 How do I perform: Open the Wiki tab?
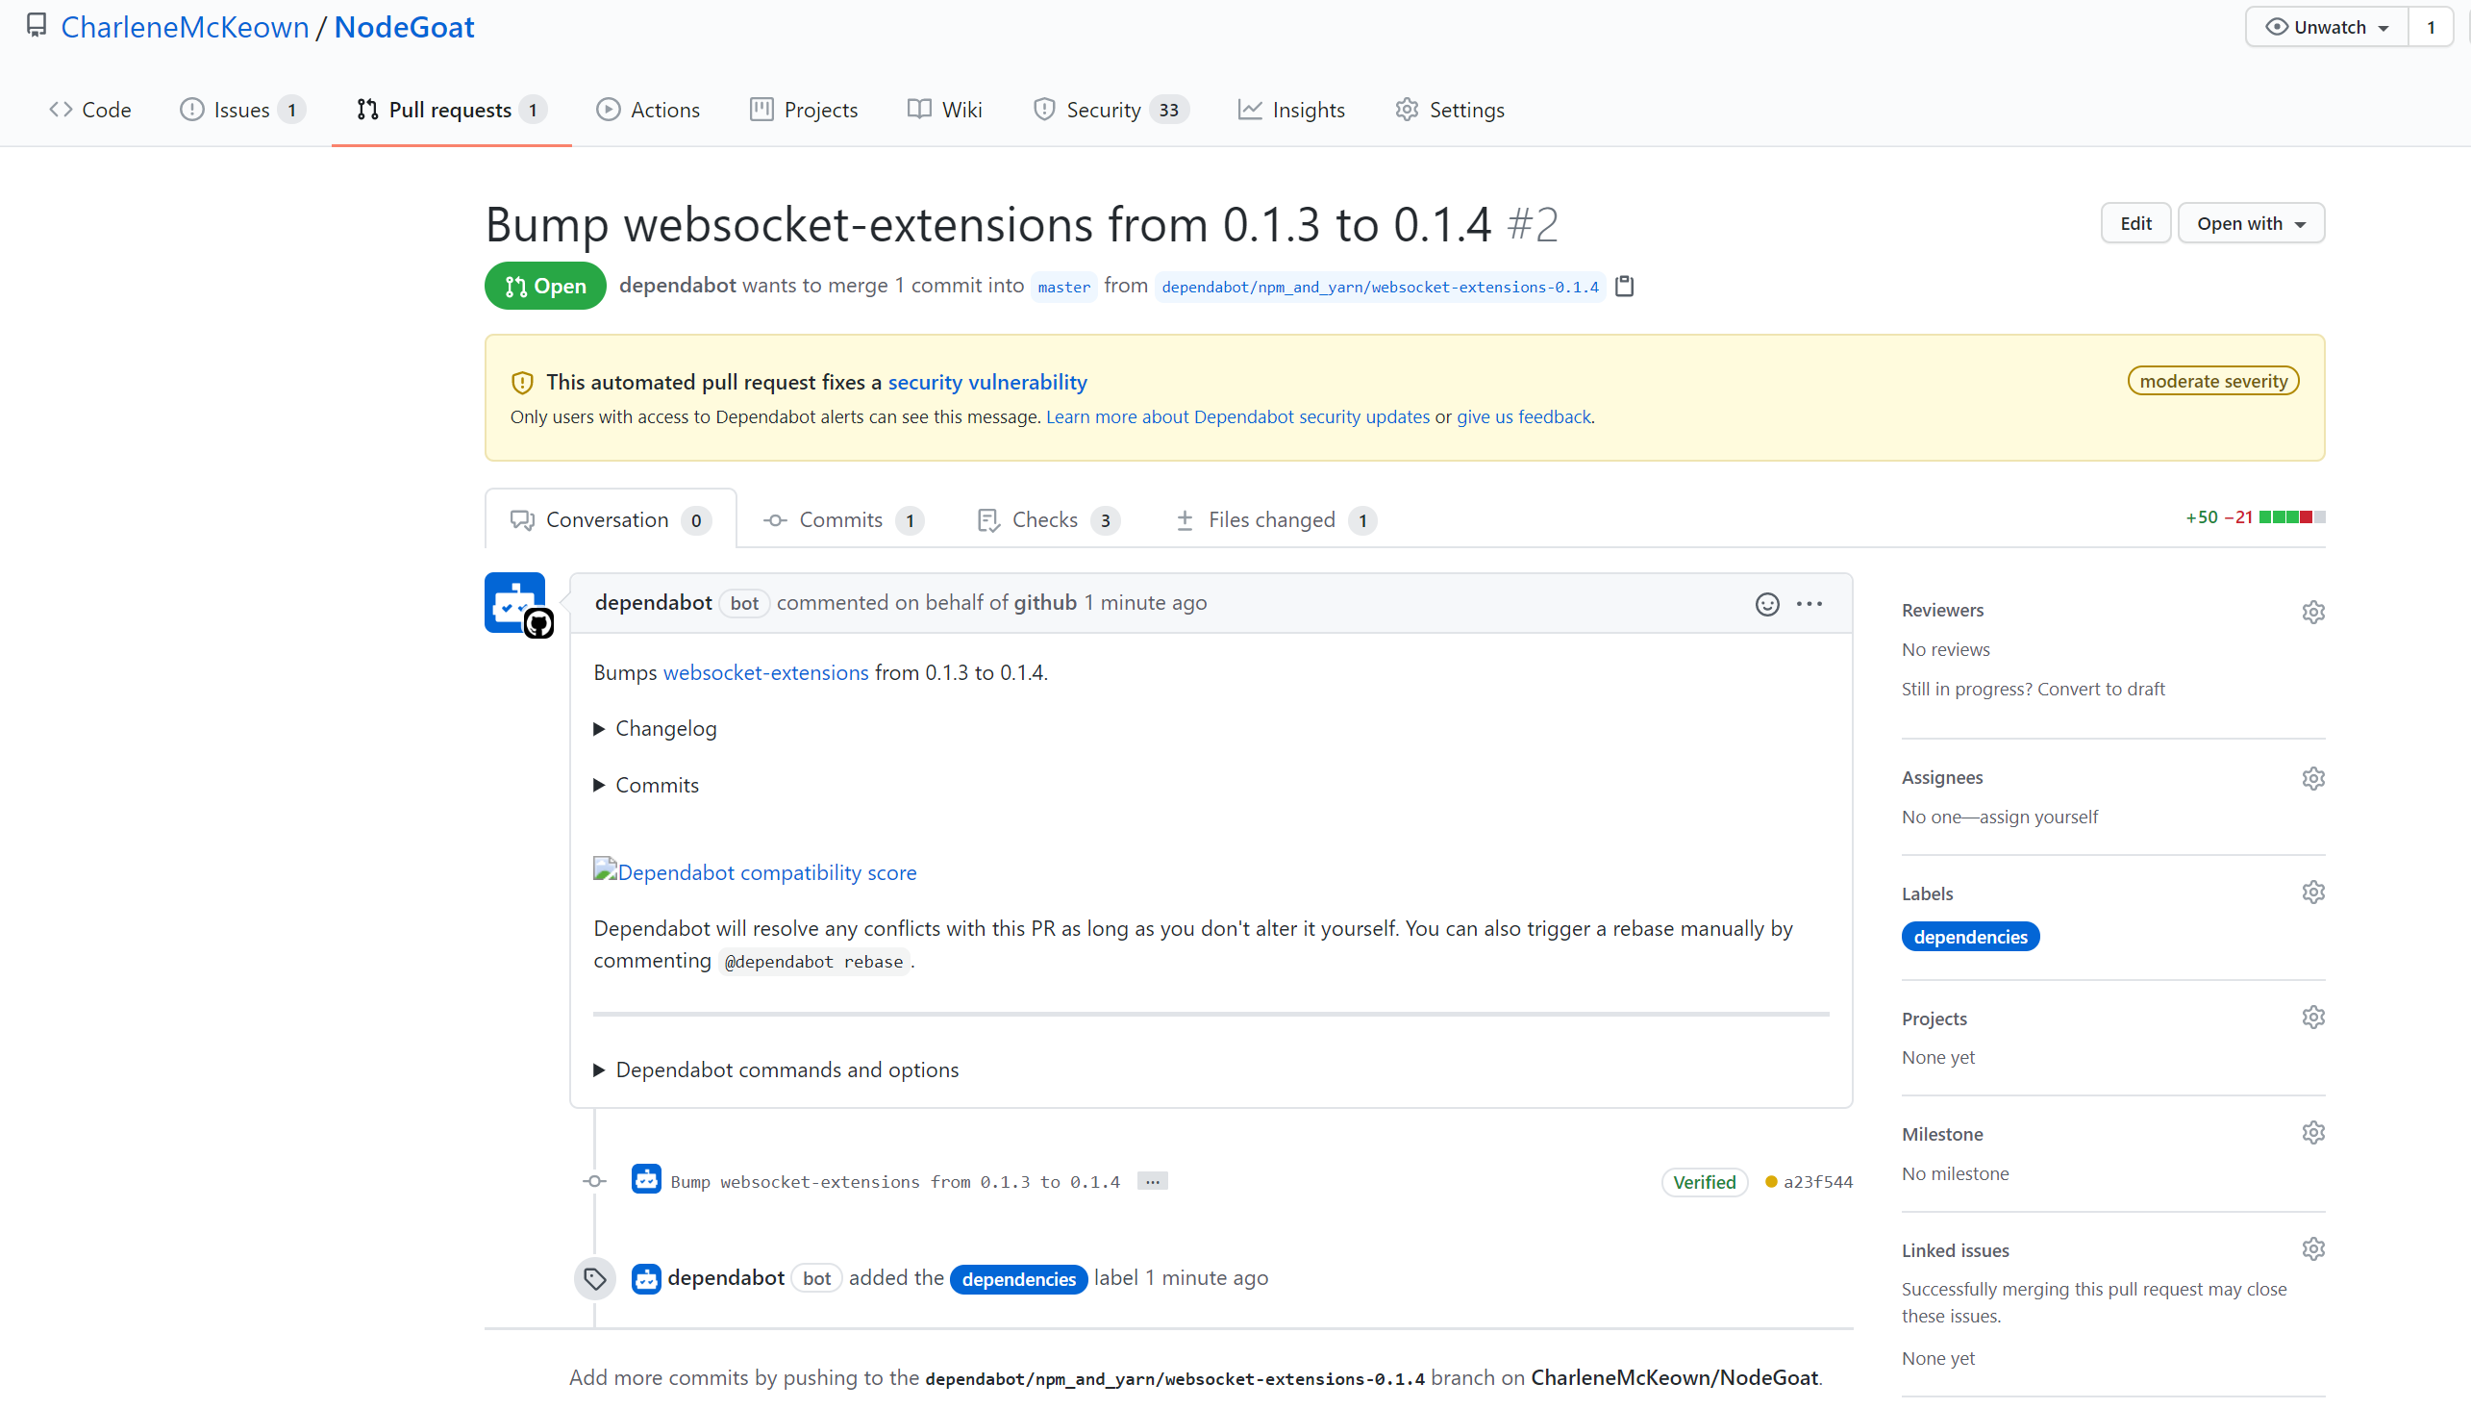click(x=945, y=110)
